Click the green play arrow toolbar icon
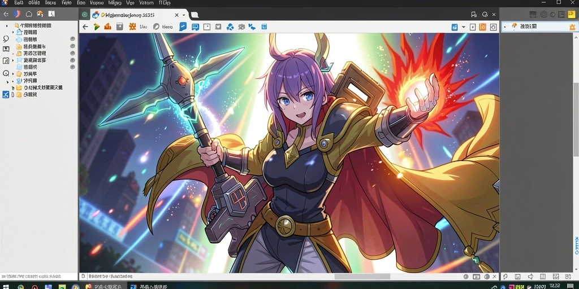 [97, 27]
